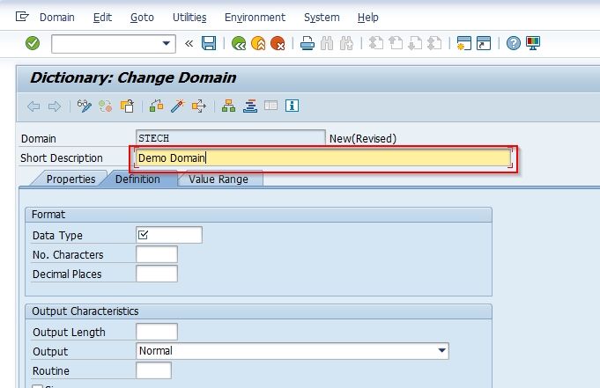Open the Environment menu

[x=255, y=18]
